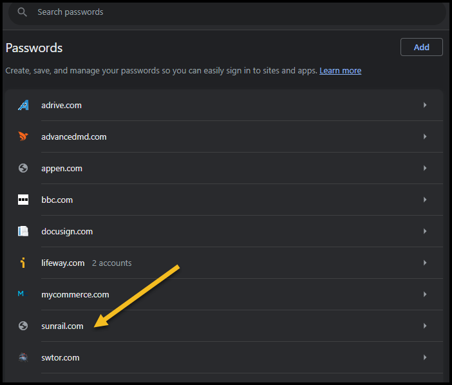This screenshot has width=452, height=385.
Task: Click the search magnifier icon
Action: coord(22,12)
